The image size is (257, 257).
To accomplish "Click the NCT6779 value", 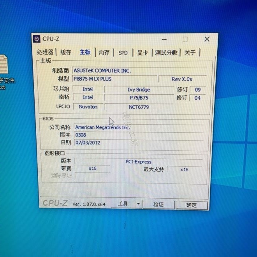I will (x=139, y=107).
